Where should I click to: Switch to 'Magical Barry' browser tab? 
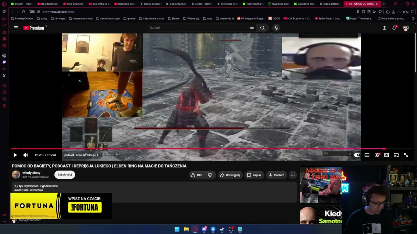(330, 4)
